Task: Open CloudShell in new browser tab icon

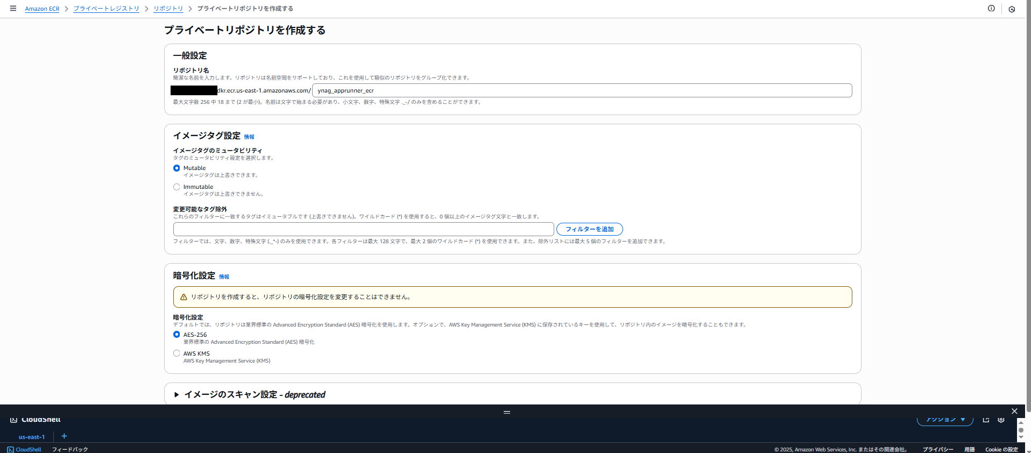Action: click(x=986, y=420)
